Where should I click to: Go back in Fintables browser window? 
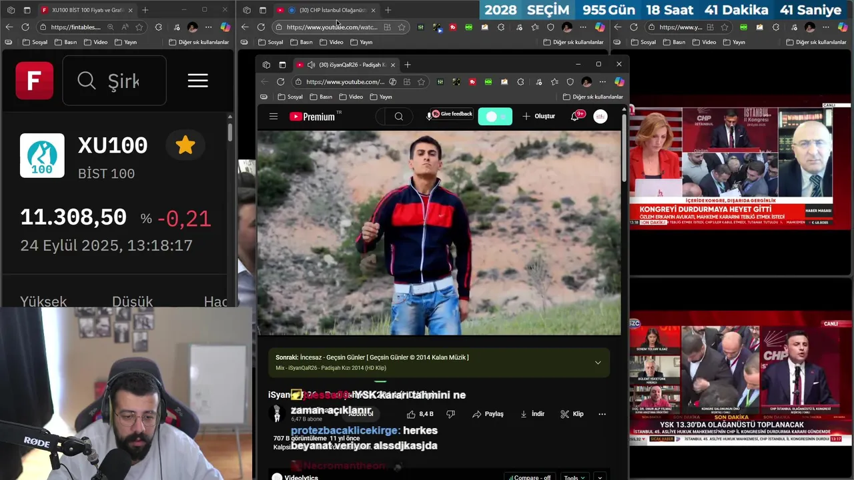point(9,27)
